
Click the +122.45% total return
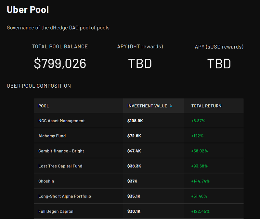click(201, 212)
